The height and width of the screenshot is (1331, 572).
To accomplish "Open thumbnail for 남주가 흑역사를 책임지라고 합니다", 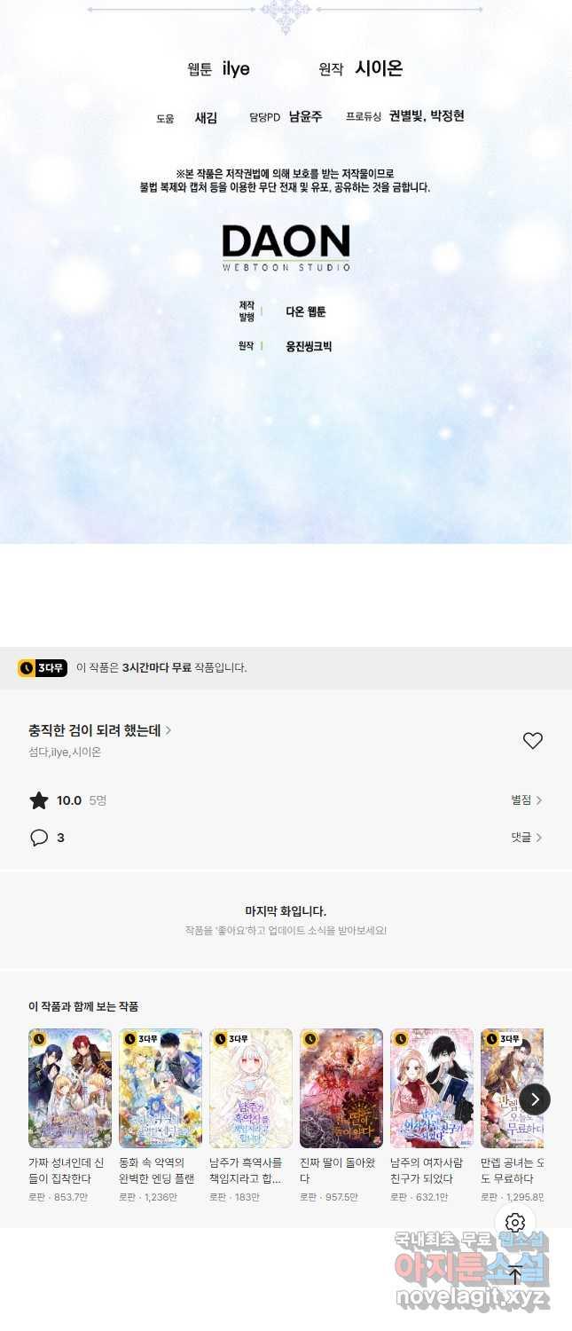I will pyautogui.click(x=251, y=1088).
